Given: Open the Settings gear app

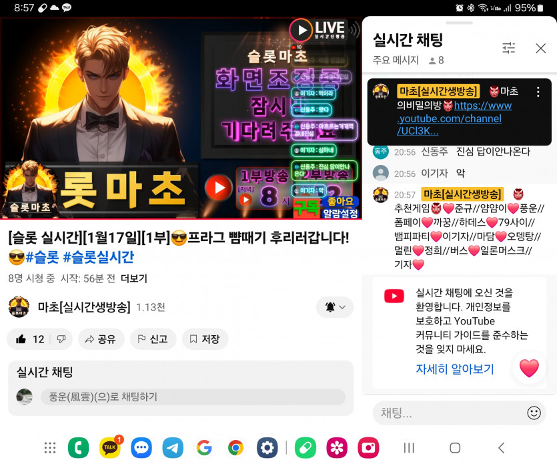Looking at the screenshot, I should point(267,448).
